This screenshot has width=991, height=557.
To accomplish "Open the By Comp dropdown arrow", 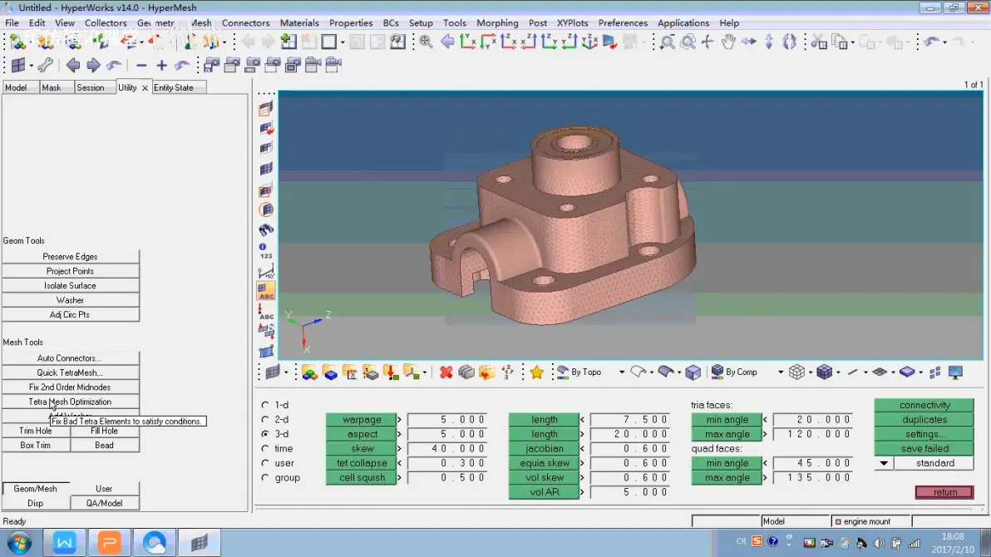I will coord(781,372).
